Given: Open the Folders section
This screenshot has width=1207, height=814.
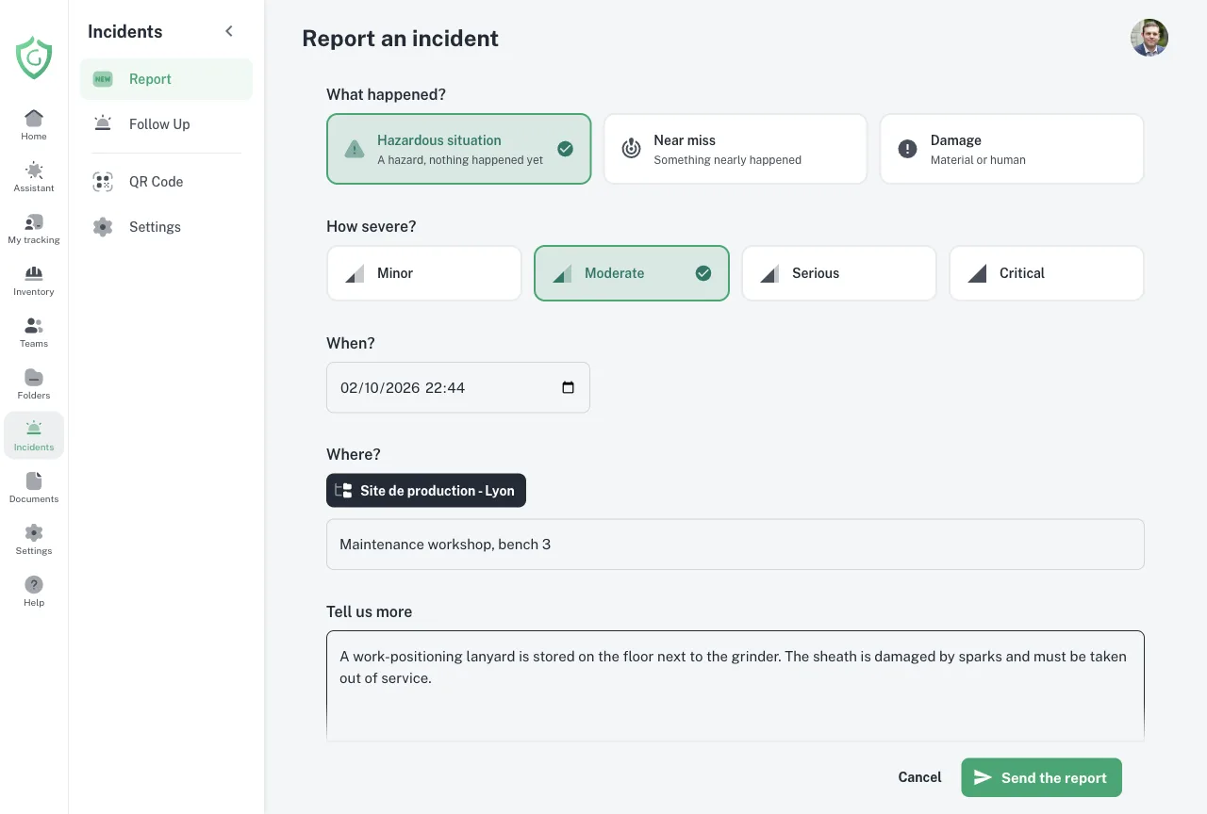Looking at the screenshot, I should [34, 383].
